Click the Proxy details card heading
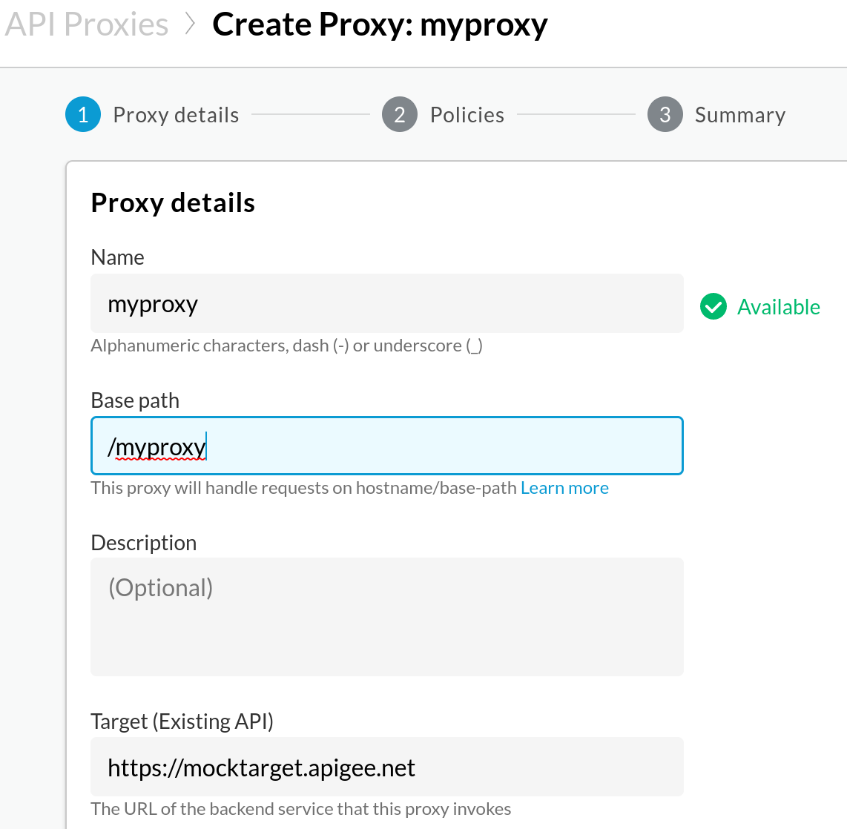The image size is (847, 829). 172,202
